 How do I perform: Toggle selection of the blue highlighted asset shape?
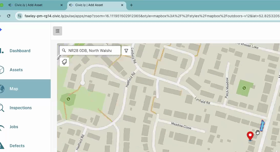click(x=262, y=125)
